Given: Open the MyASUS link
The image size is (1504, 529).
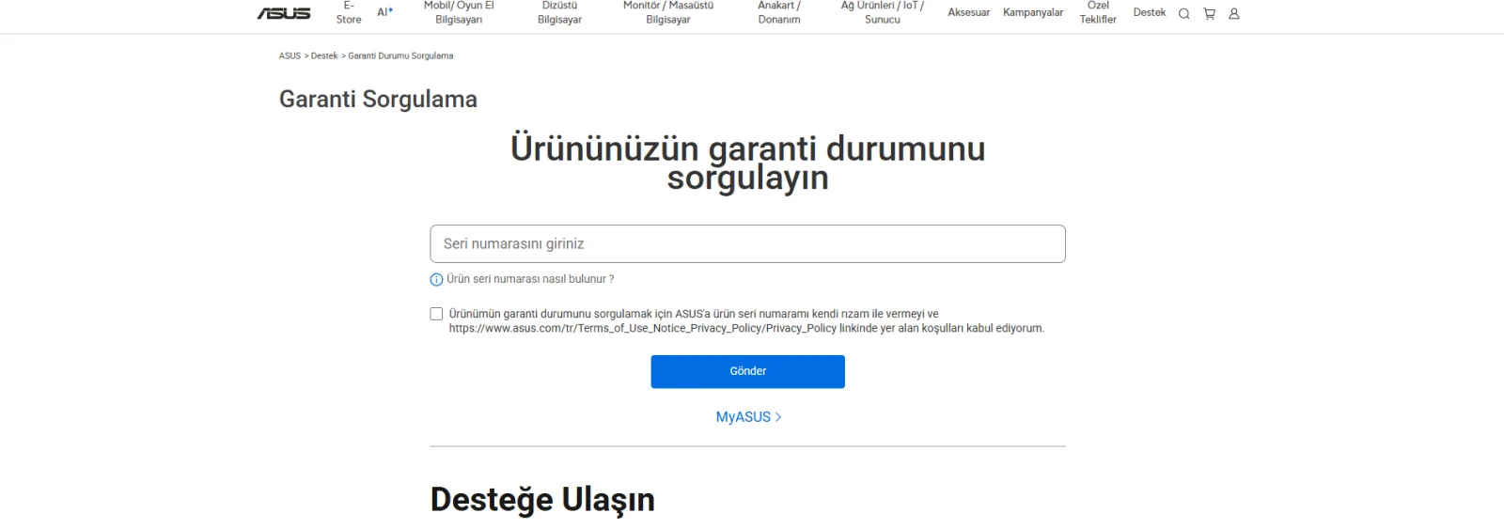Looking at the screenshot, I should point(748,417).
